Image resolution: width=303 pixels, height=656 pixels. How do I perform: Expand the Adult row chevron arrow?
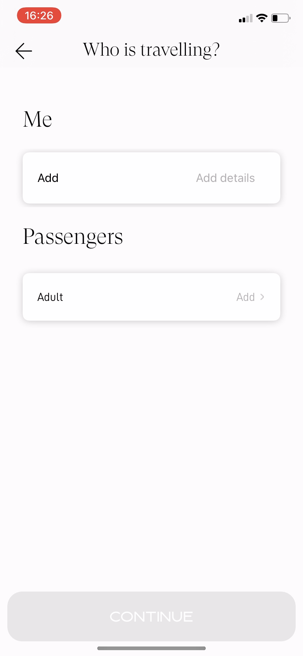pyautogui.click(x=262, y=297)
